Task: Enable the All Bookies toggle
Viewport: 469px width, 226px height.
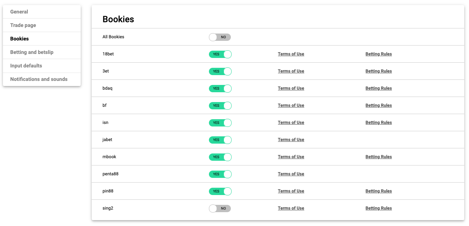Action: coord(220,37)
